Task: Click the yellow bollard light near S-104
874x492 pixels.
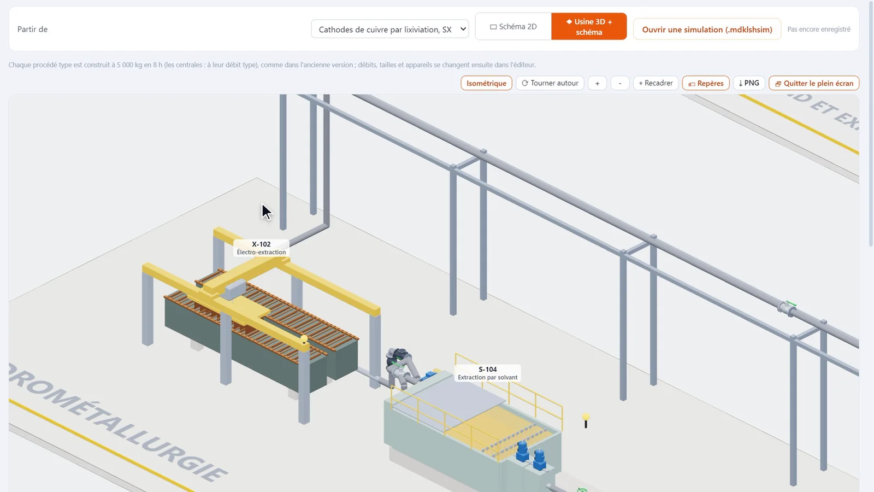Action: [x=586, y=420]
